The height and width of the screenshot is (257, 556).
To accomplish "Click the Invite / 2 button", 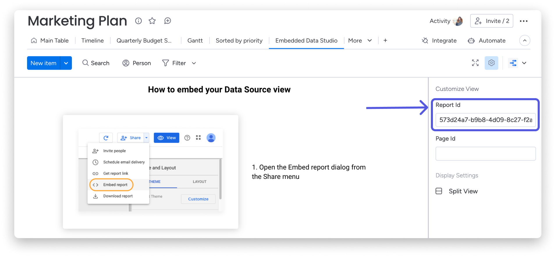I will (492, 21).
